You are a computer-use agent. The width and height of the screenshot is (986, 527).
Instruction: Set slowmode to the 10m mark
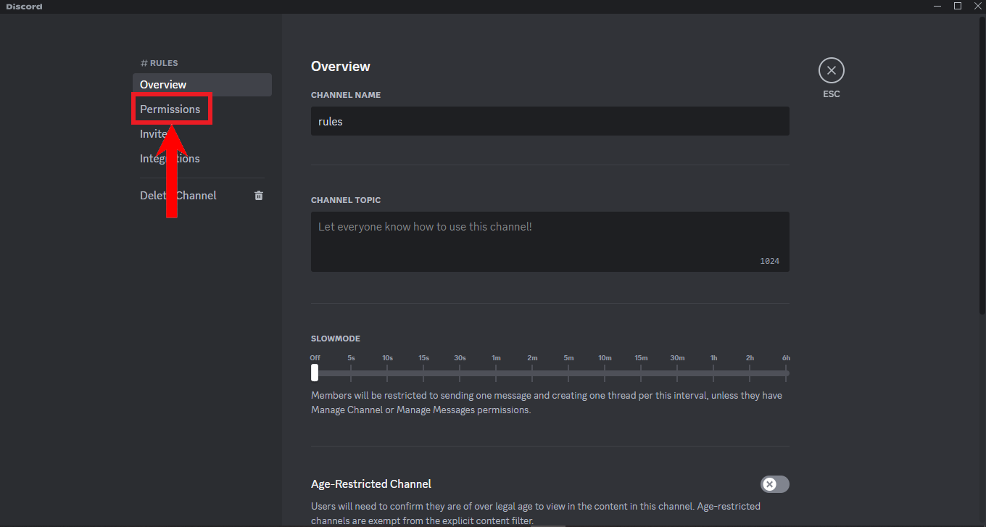coord(605,373)
